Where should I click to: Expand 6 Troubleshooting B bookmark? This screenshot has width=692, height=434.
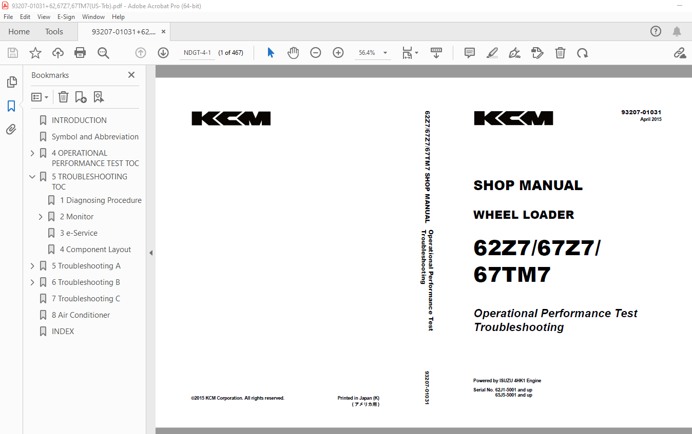tap(32, 282)
